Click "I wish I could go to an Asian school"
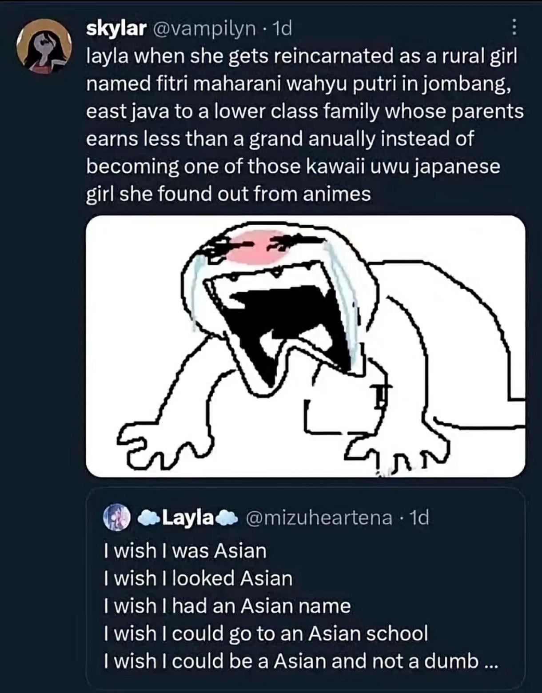The width and height of the screenshot is (542, 693). point(266,633)
